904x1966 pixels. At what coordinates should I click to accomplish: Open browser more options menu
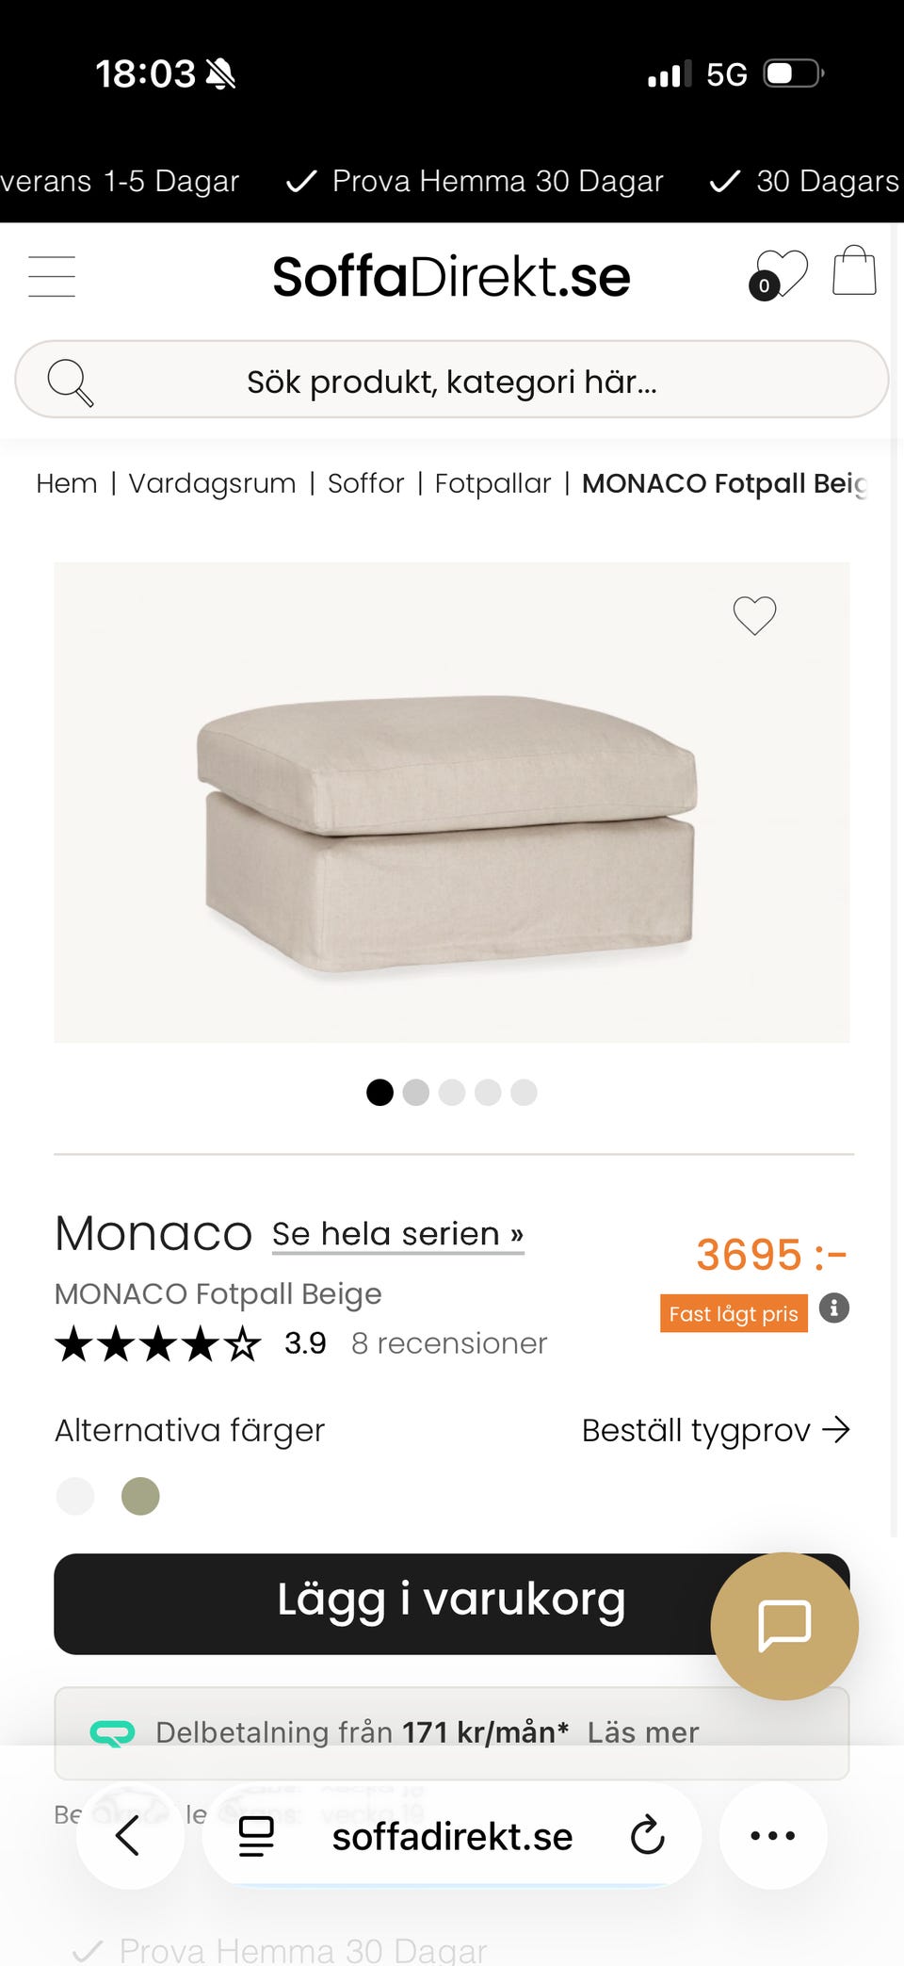tap(773, 1835)
